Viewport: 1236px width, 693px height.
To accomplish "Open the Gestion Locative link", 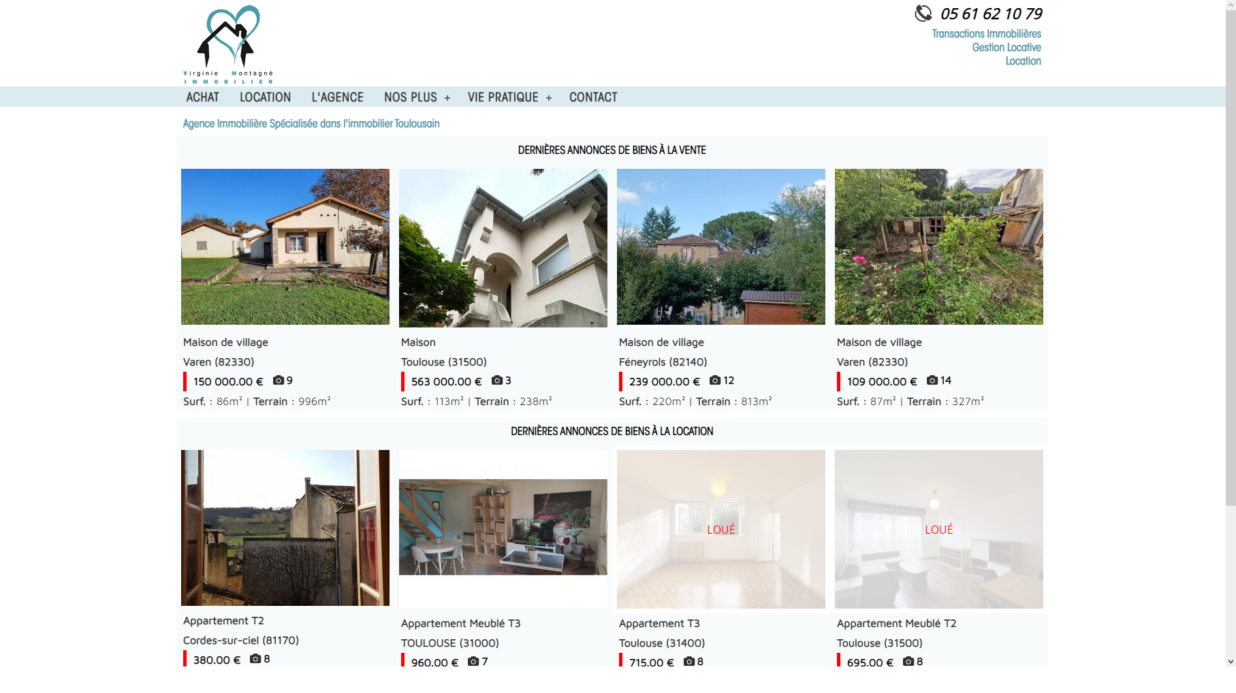I will point(1006,46).
